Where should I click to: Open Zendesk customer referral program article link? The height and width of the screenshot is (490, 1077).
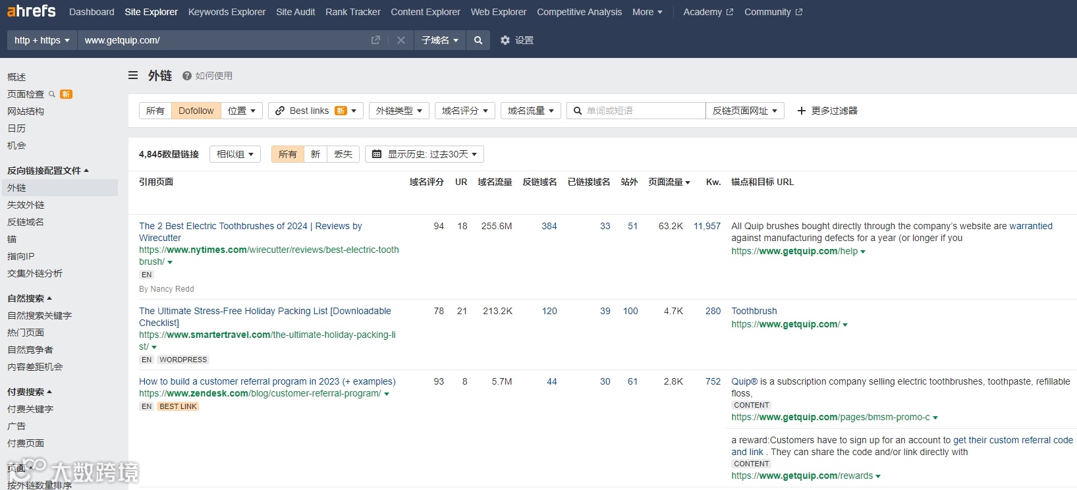(267, 381)
